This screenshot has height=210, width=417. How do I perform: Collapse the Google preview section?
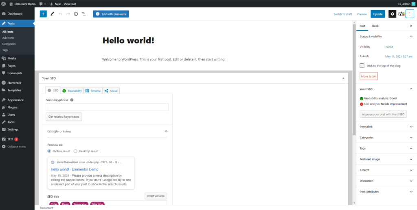pyautogui.click(x=166, y=131)
